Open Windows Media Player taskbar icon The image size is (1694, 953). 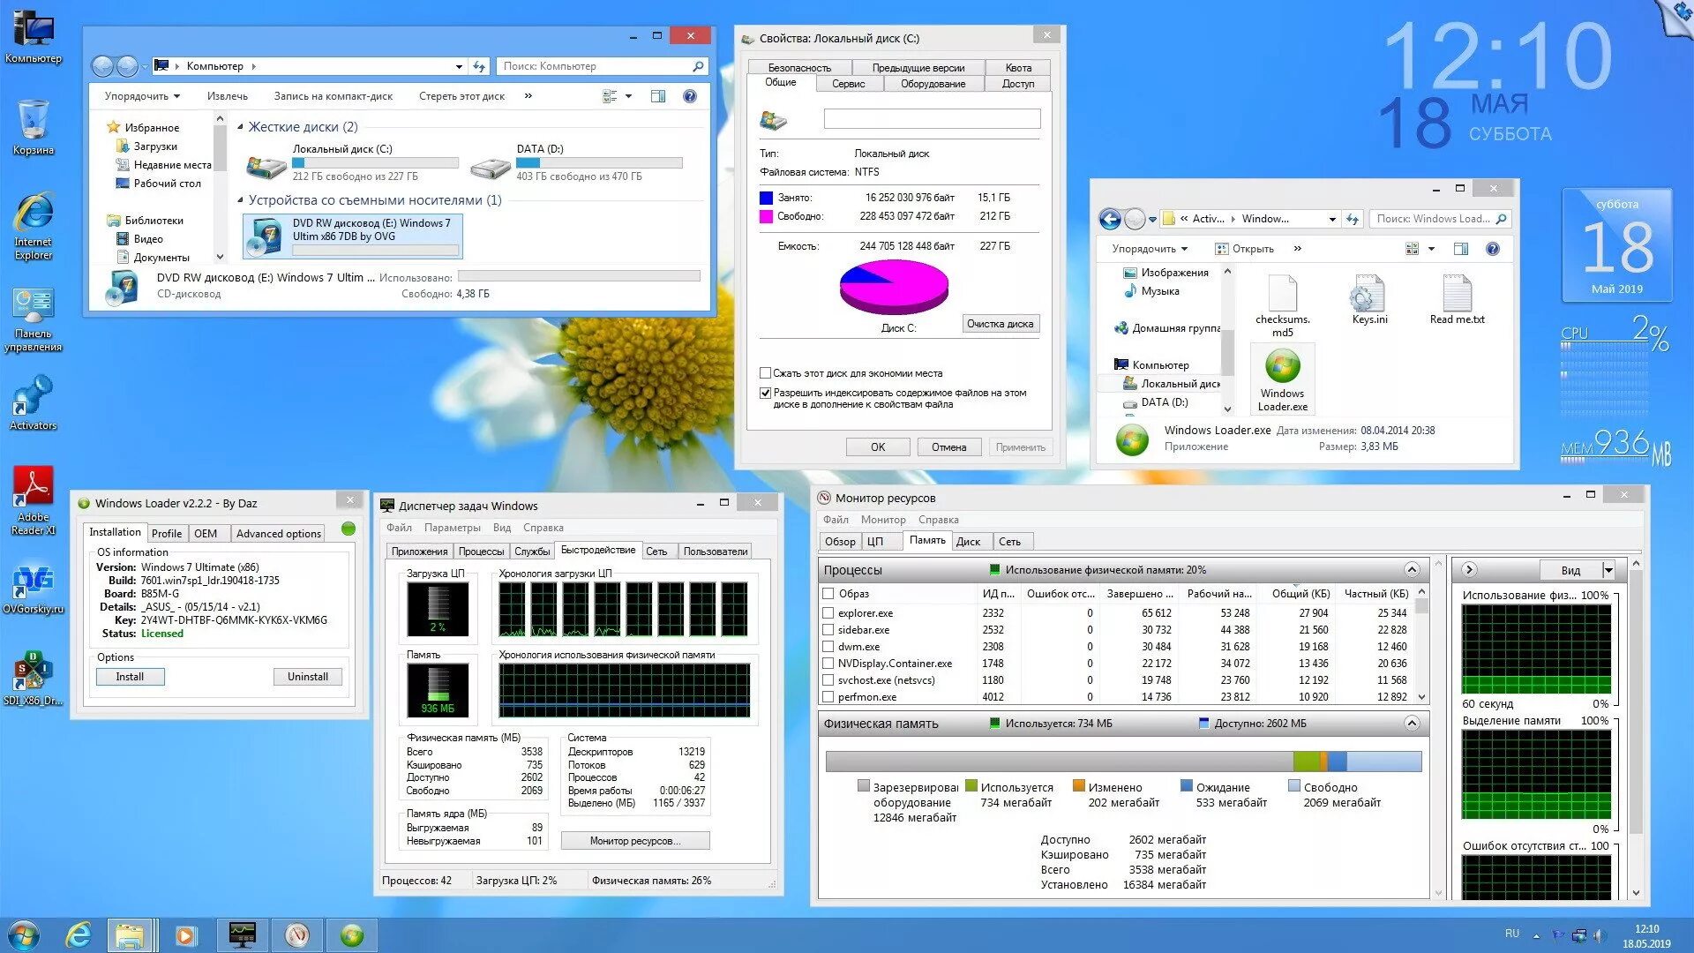point(185,934)
